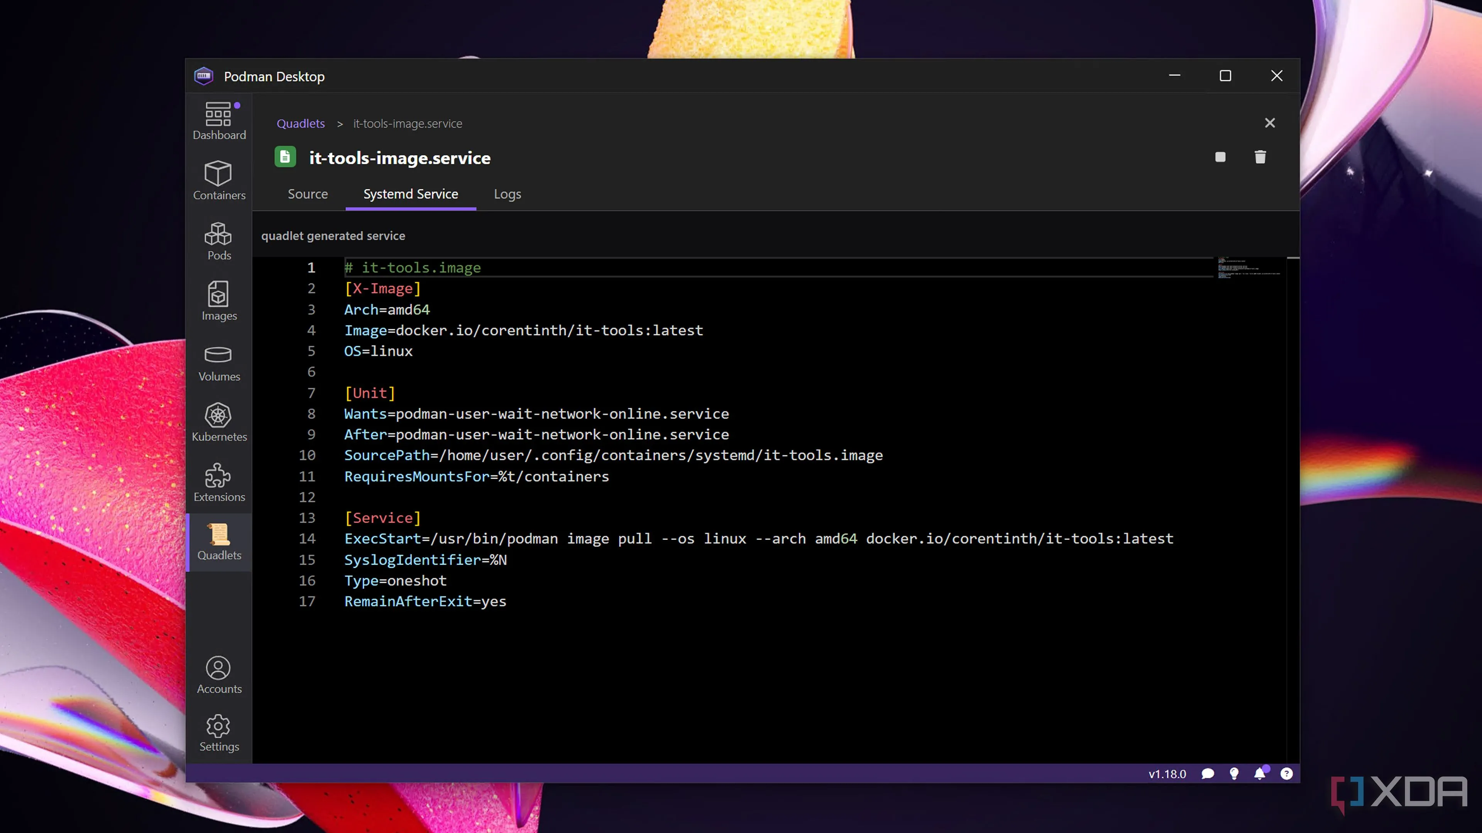This screenshot has width=1482, height=833.
Task: Open help via question mark icon
Action: pyautogui.click(x=1286, y=774)
